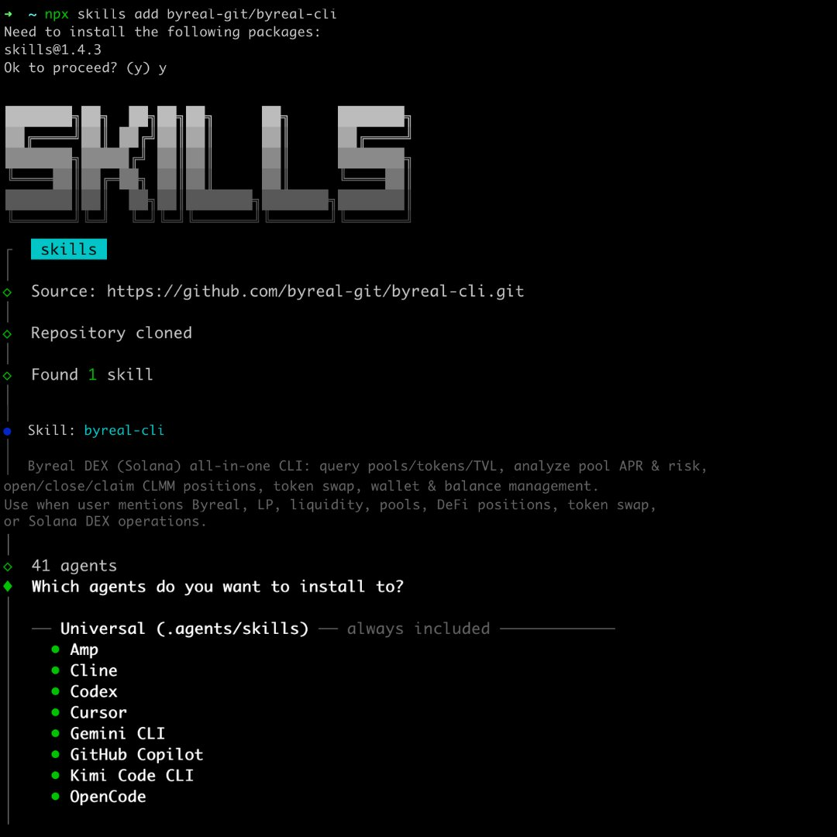
Task: Choose GitHub Copilot in the agent list
Action: 136,754
